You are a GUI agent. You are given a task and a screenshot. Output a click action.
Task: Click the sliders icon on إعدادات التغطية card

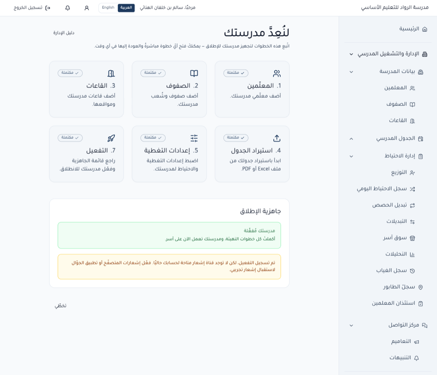(194, 138)
